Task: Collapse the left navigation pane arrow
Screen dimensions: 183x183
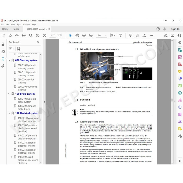Action: [x=44, y=102]
